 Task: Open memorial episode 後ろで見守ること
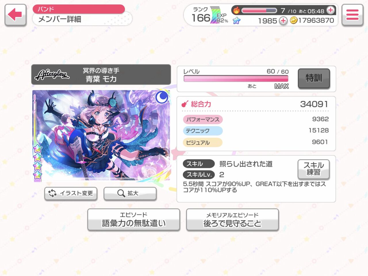click(x=233, y=220)
